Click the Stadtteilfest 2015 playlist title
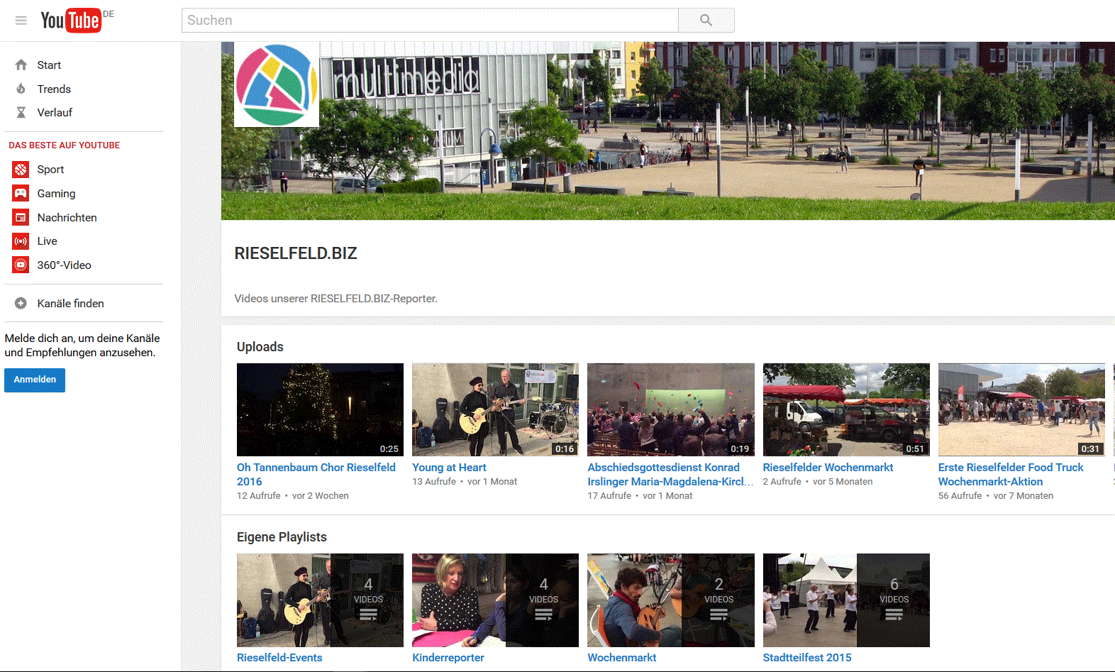Image resolution: width=1115 pixels, height=672 pixels. [807, 657]
